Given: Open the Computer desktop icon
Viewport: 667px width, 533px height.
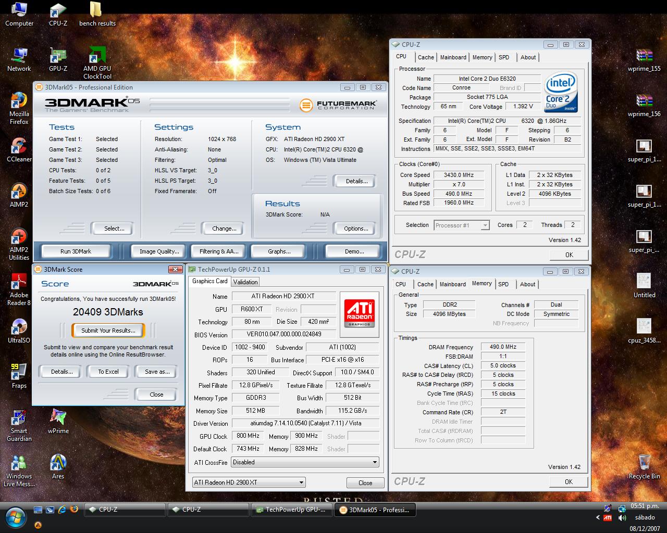Looking at the screenshot, I should [19, 15].
